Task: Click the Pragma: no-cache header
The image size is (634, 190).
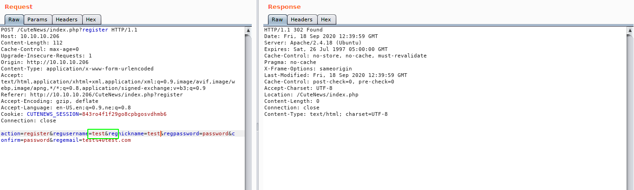Action: click(x=290, y=62)
